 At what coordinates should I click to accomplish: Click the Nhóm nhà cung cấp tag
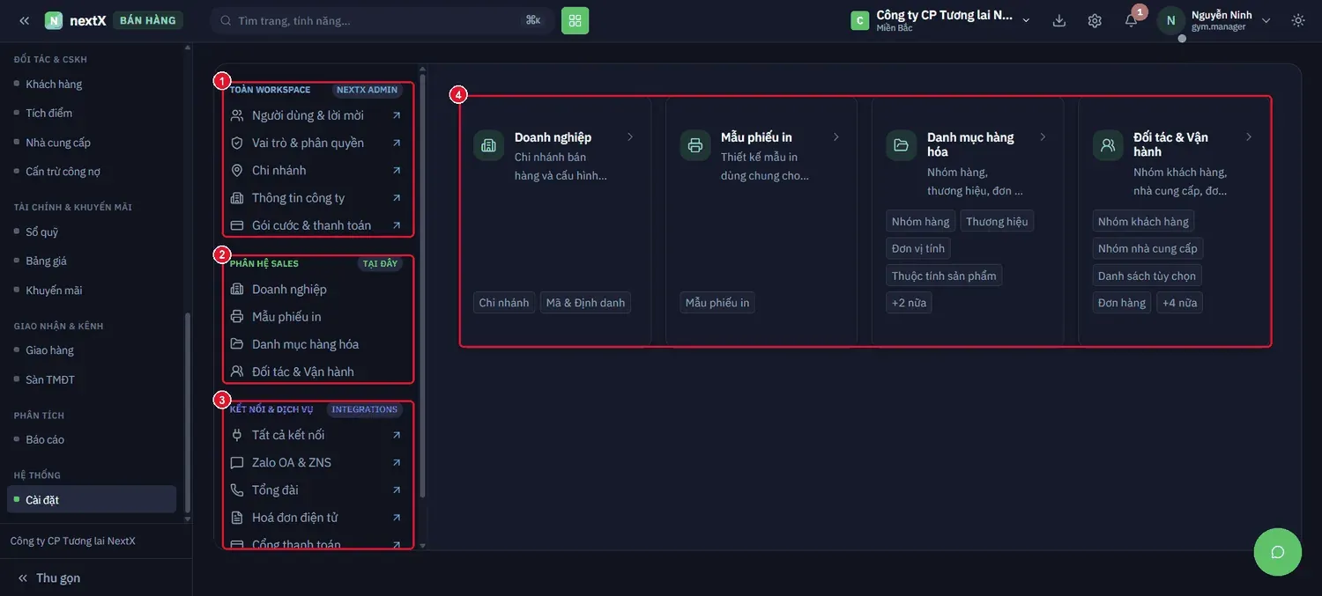pos(1147,248)
